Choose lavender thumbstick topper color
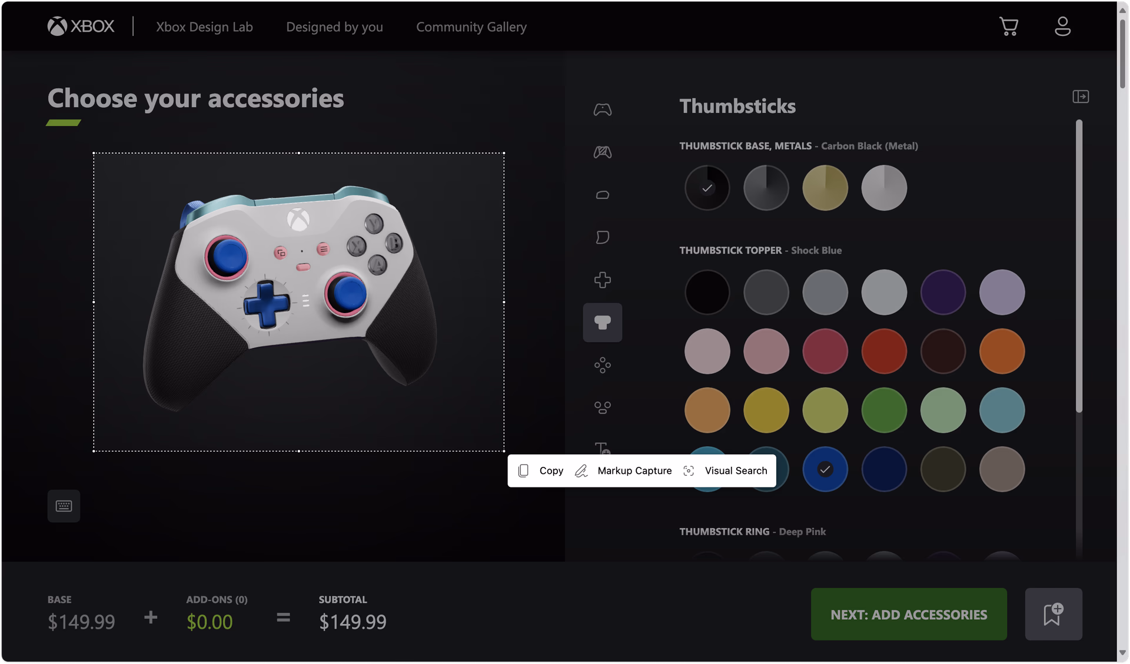 point(1002,293)
